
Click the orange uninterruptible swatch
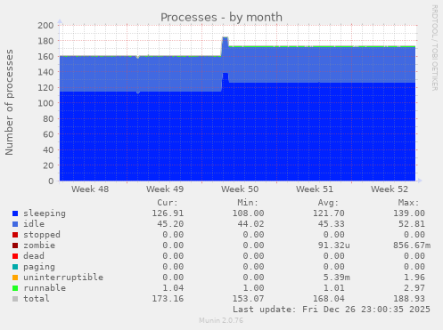click(15, 278)
